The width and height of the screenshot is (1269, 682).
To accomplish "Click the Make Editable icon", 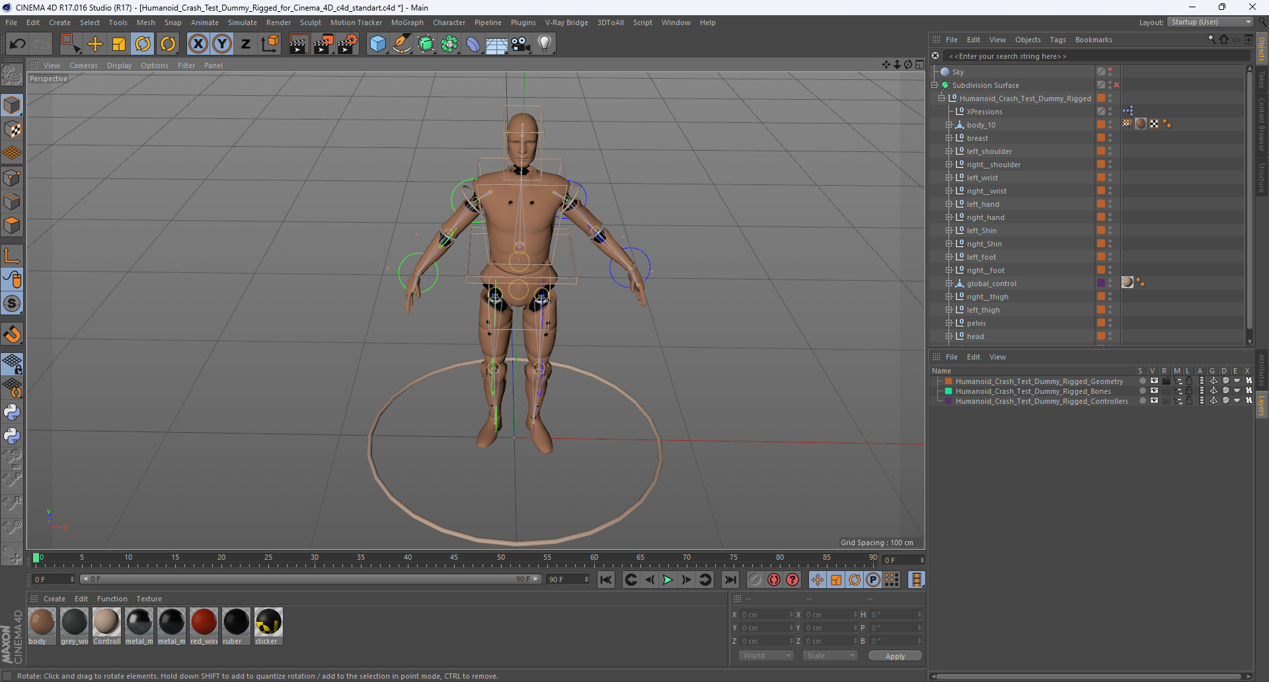I will [12, 75].
